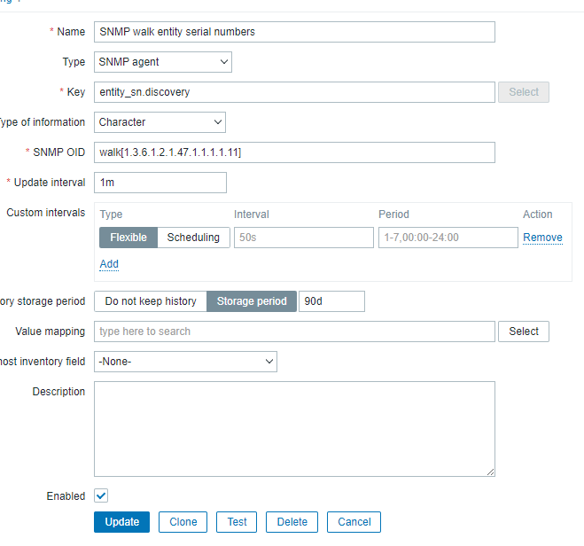Open host inventory field dropdown
Screen dimensions: 584x546
[x=185, y=362]
